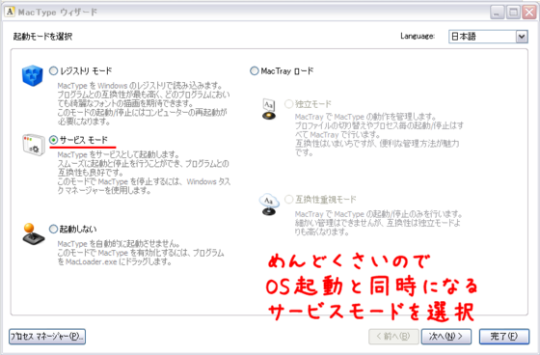Screen dimensions: 540x355
Task: Click the MacType ウィザード title bar text
Action: coord(58,13)
